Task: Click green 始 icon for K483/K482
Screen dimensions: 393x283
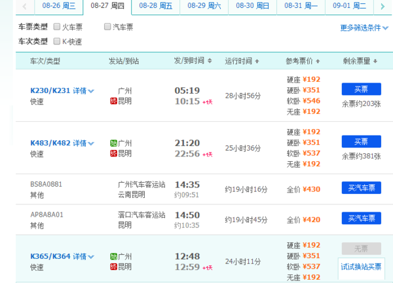Action: pos(113,143)
